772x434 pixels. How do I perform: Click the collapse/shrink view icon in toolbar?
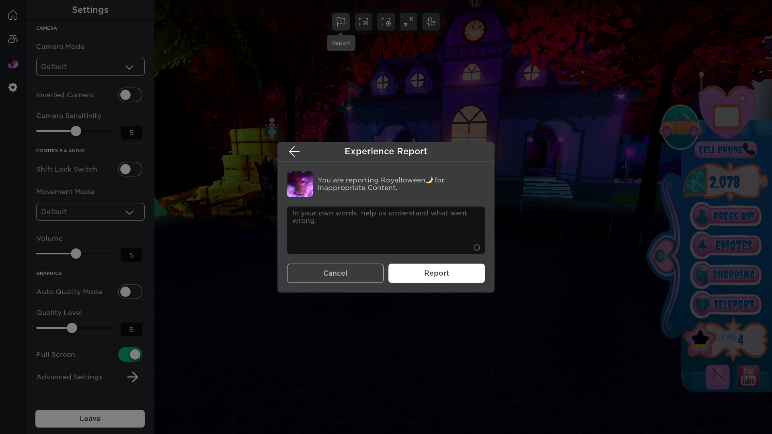[x=408, y=22]
